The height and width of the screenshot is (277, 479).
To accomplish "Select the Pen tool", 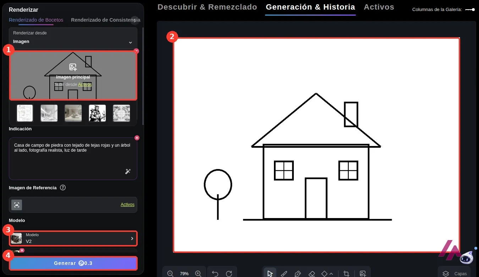I will [298, 273].
